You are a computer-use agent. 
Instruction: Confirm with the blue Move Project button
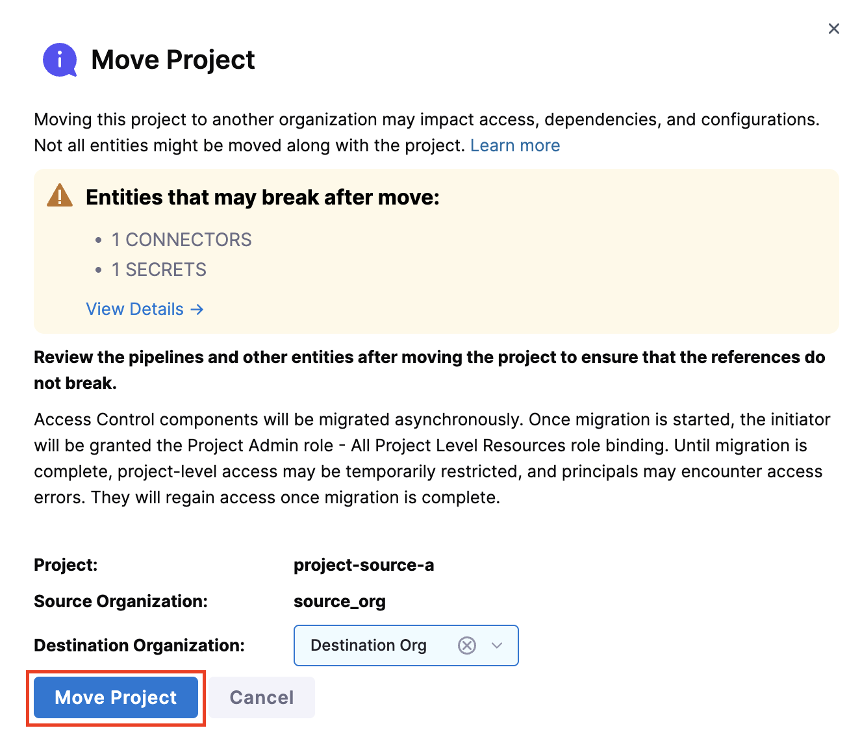click(x=116, y=697)
